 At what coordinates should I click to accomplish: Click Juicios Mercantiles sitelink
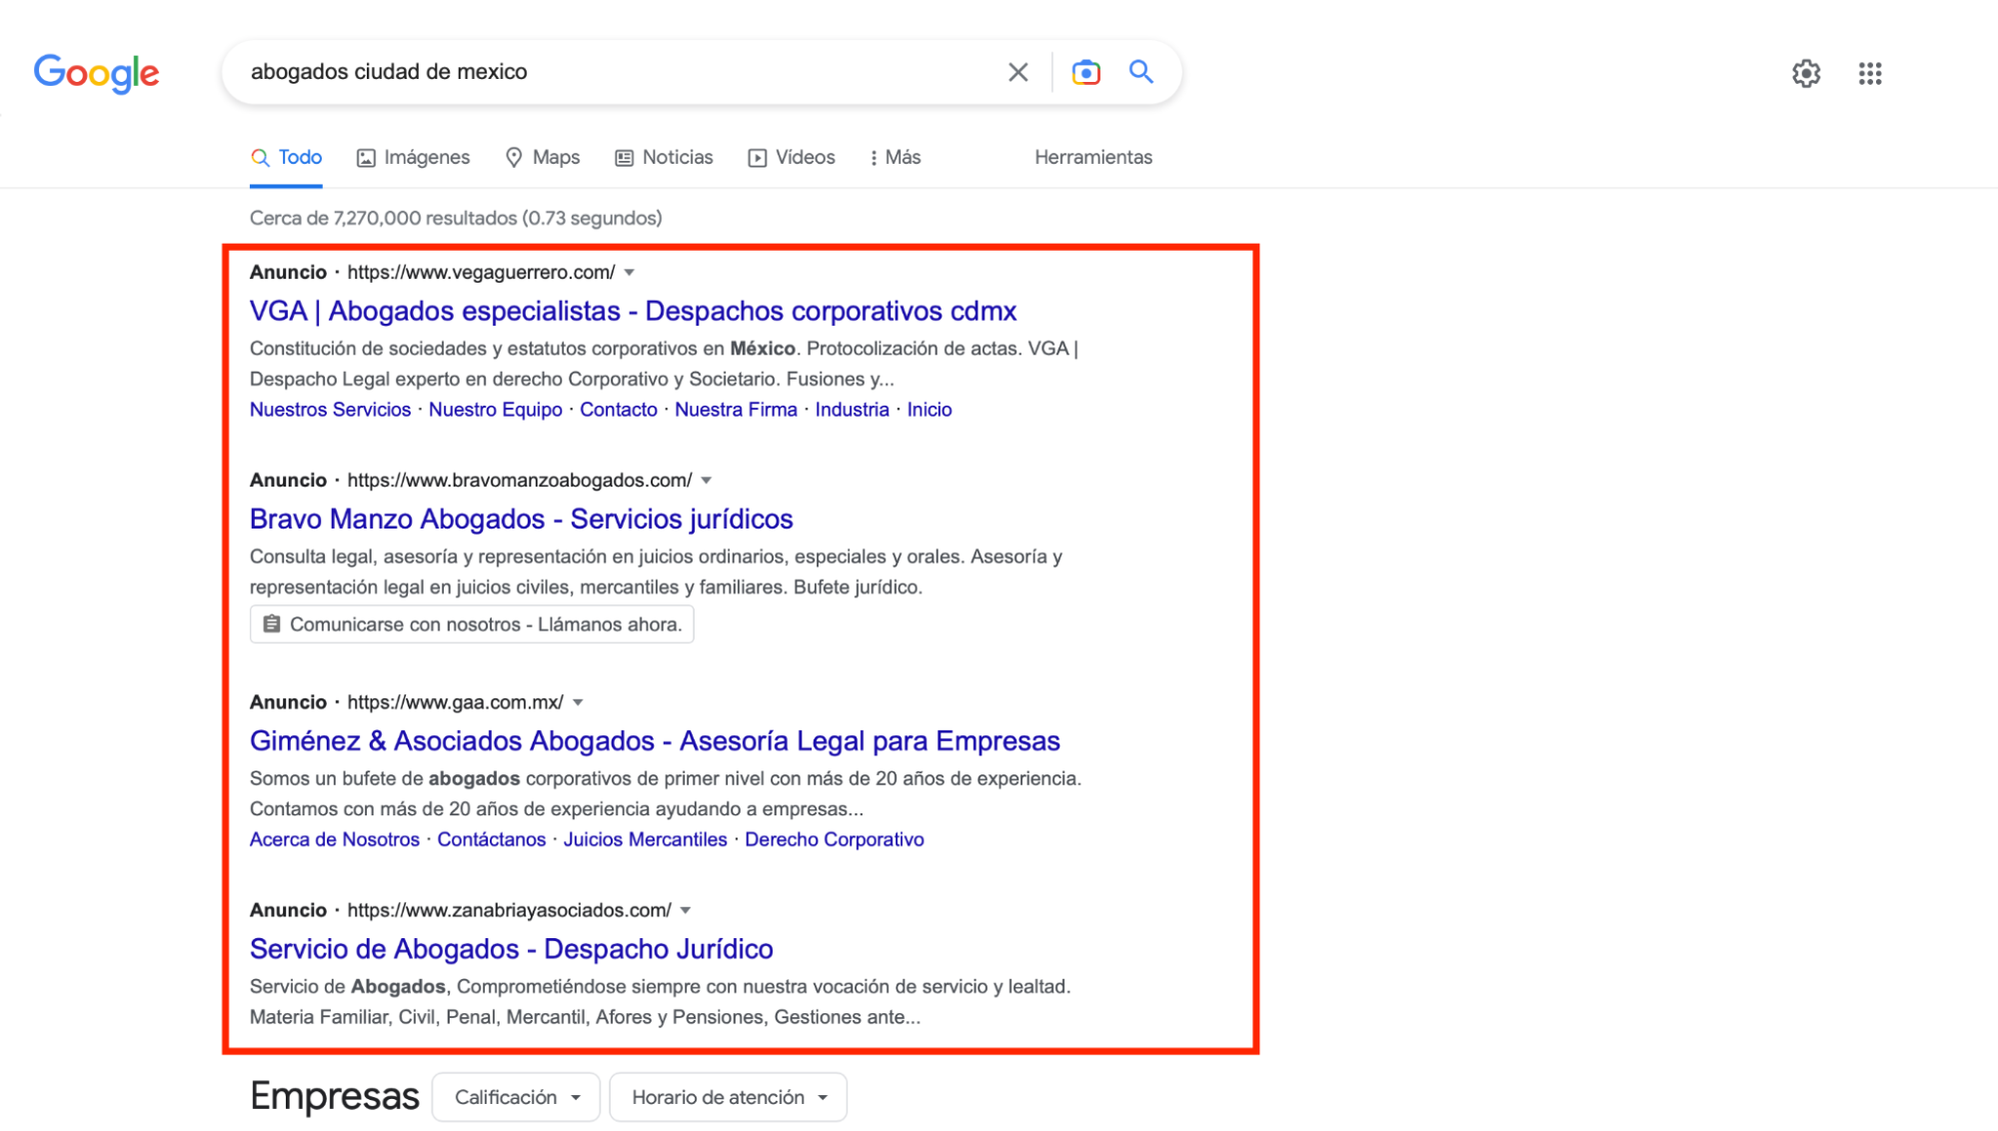[645, 839]
